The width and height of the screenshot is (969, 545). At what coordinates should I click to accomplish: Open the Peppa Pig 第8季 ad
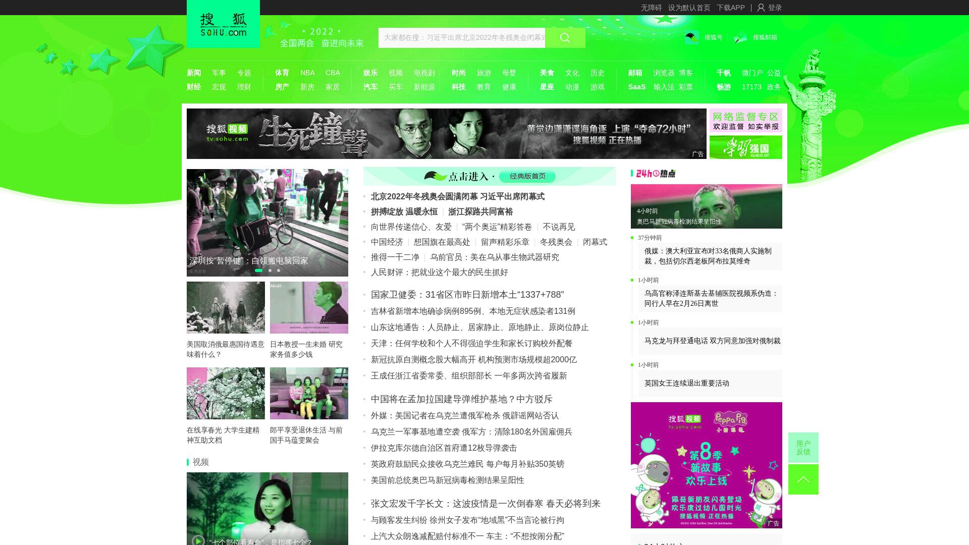[x=707, y=465]
